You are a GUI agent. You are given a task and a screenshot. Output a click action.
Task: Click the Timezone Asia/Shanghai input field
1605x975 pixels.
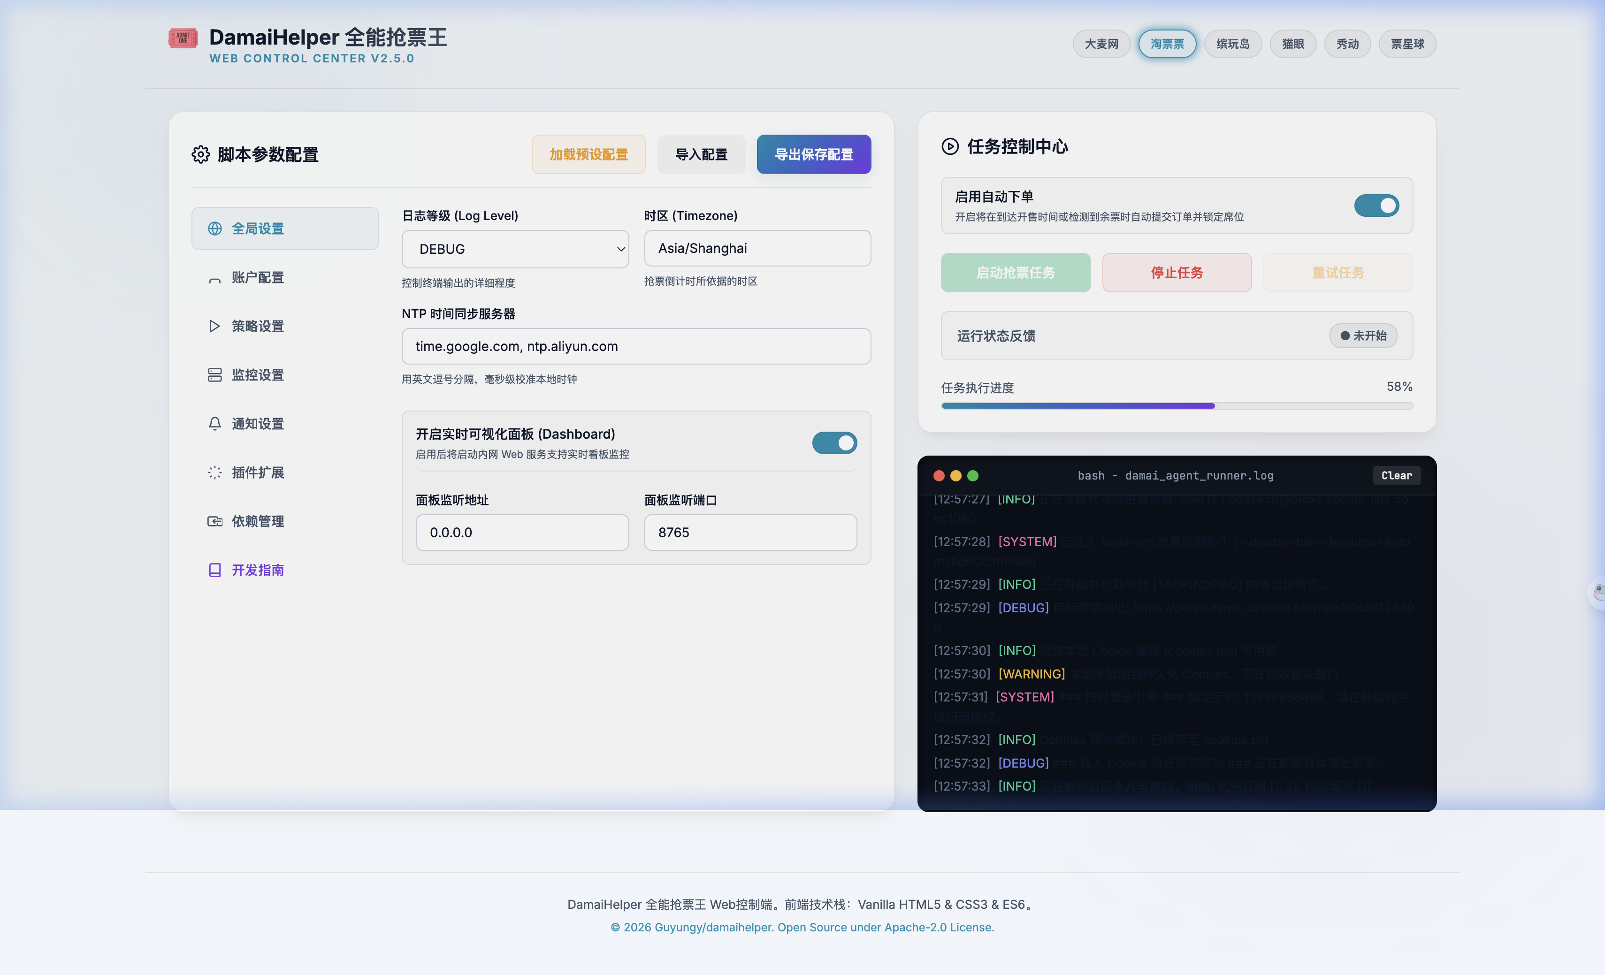(x=757, y=249)
